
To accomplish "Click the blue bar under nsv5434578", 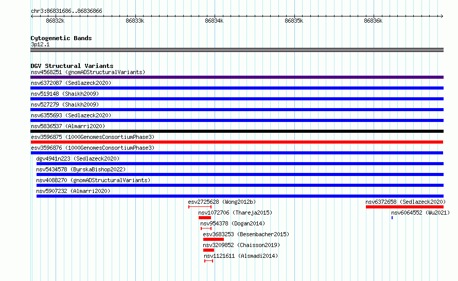I will pos(240,174).
